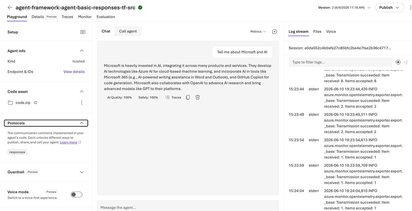
Task: Click the 15:23:59 log timestamp
Action: (x=297, y=166)
